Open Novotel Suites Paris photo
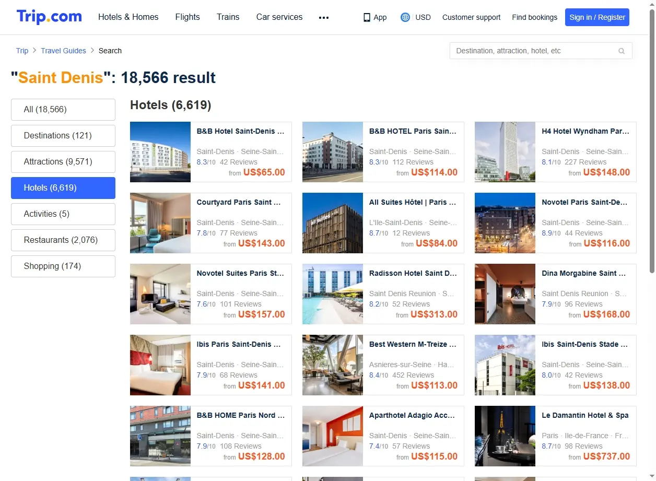This screenshot has height=481, width=656. pyautogui.click(x=160, y=294)
